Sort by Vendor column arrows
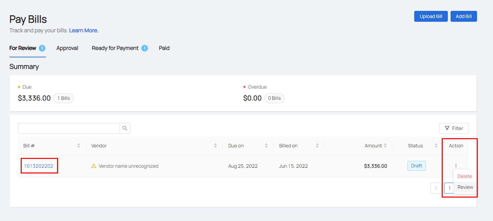The image size is (493, 221). pyautogui.click(x=215, y=146)
